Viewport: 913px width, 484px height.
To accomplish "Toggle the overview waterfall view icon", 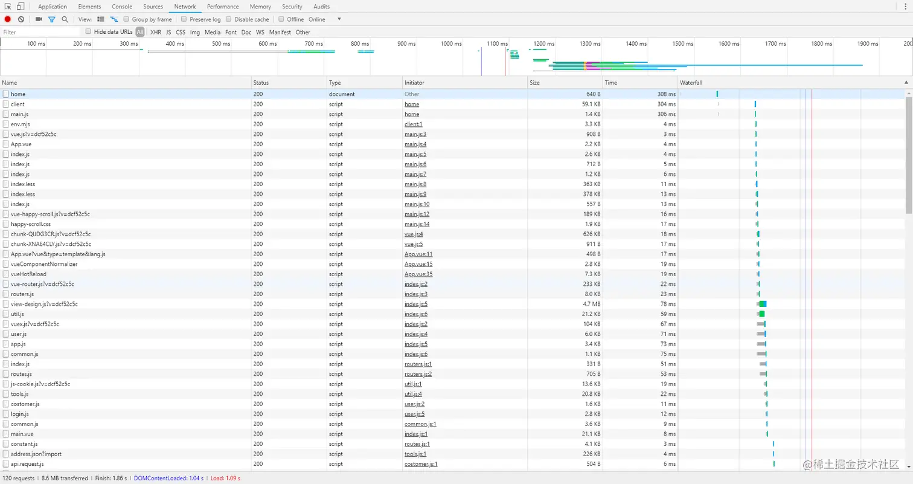I will [114, 19].
